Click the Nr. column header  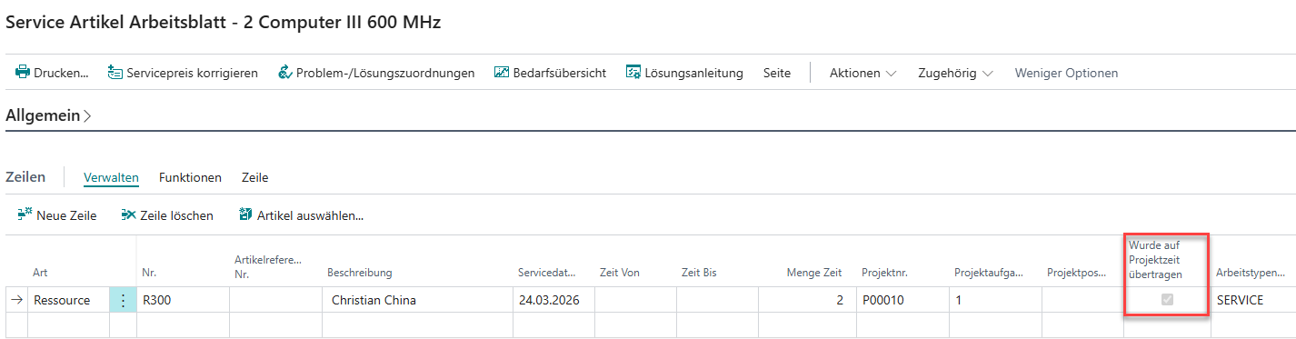tap(149, 273)
